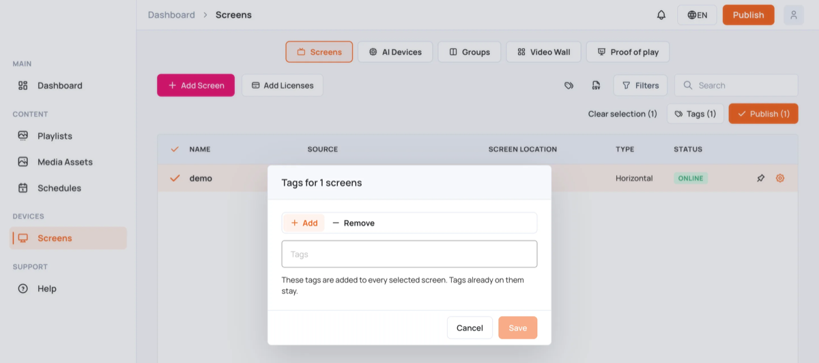Save the tags dialog
This screenshot has width=819, height=363.
point(518,328)
